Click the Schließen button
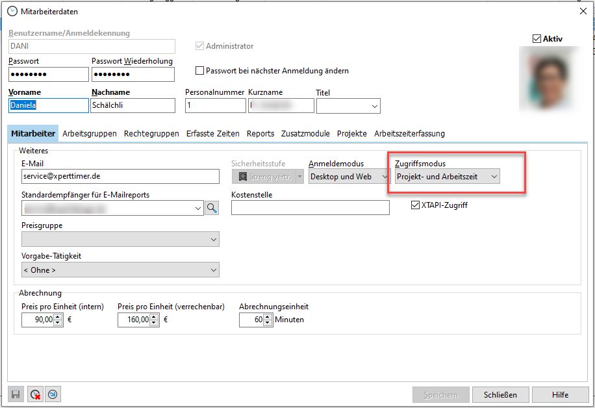 coord(500,394)
